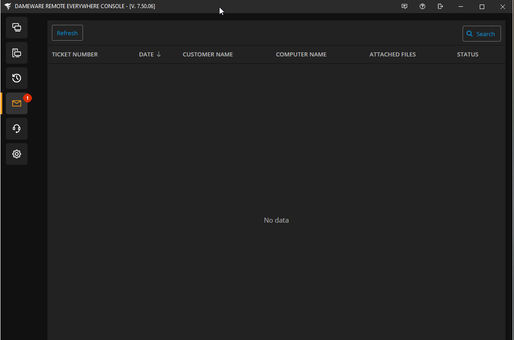This screenshot has height=340, width=514.
Task: Open the feedback message icon in title bar
Action: click(404, 6)
